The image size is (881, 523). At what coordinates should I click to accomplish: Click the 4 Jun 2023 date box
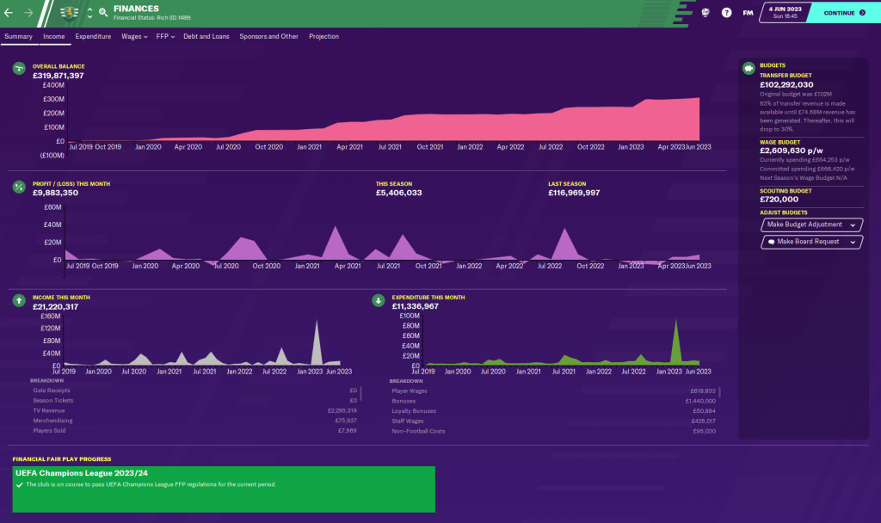pos(785,13)
